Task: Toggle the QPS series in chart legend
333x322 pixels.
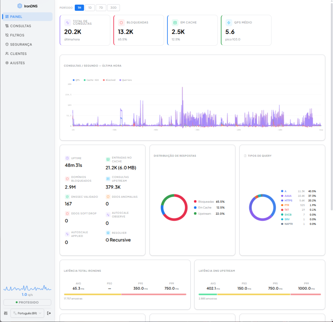Action: (x=76, y=80)
